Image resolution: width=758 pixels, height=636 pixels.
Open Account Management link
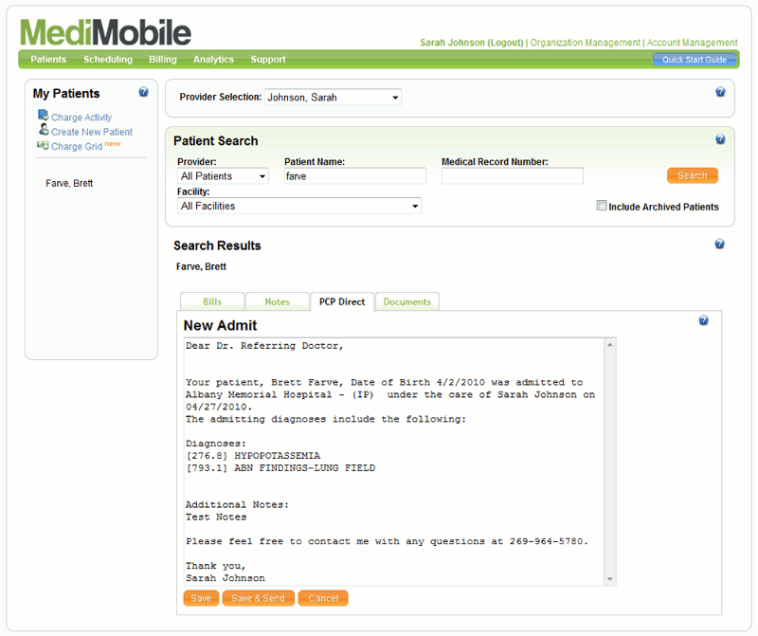point(692,43)
